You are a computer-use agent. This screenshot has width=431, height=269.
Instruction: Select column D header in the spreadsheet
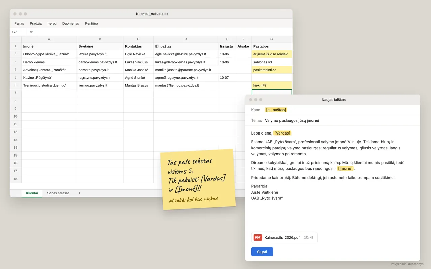pos(186,39)
